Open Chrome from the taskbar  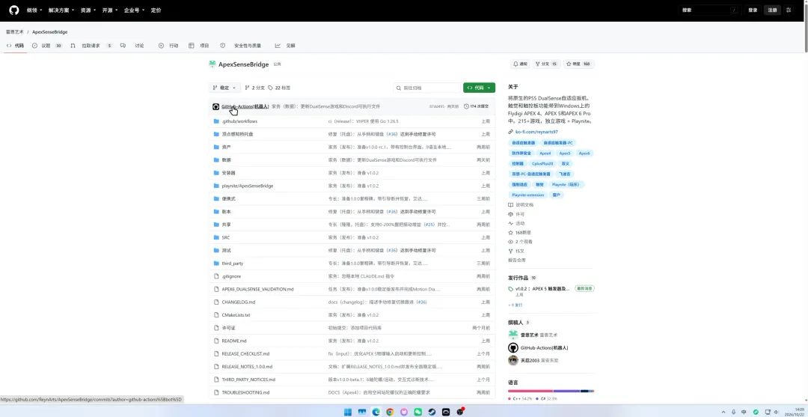[x=390, y=412]
